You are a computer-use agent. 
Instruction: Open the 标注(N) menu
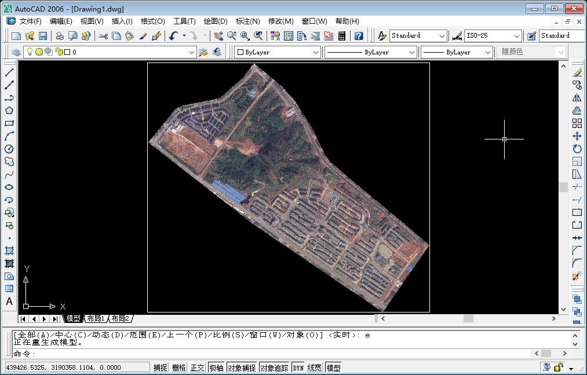point(248,21)
